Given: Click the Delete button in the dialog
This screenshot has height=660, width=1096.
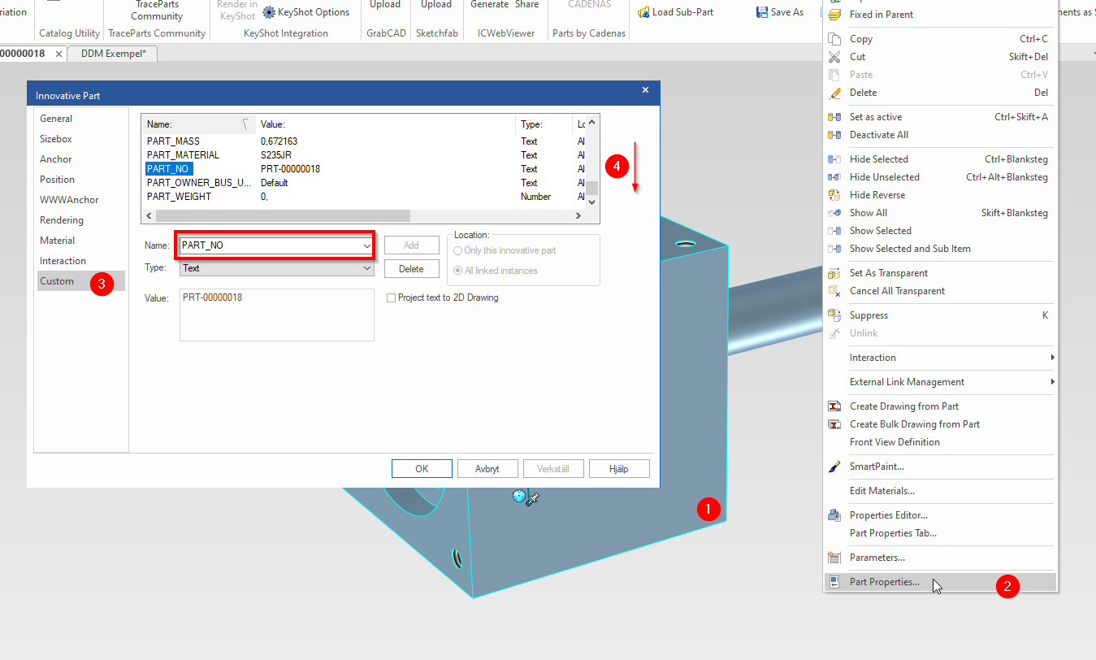Looking at the screenshot, I should point(411,269).
